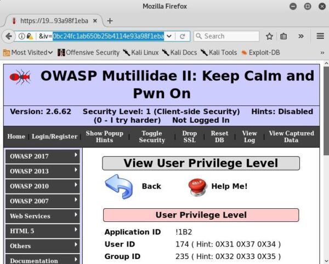The height and width of the screenshot is (264, 329).
Task: Open the Login/Register link
Action: pos(54,137)
